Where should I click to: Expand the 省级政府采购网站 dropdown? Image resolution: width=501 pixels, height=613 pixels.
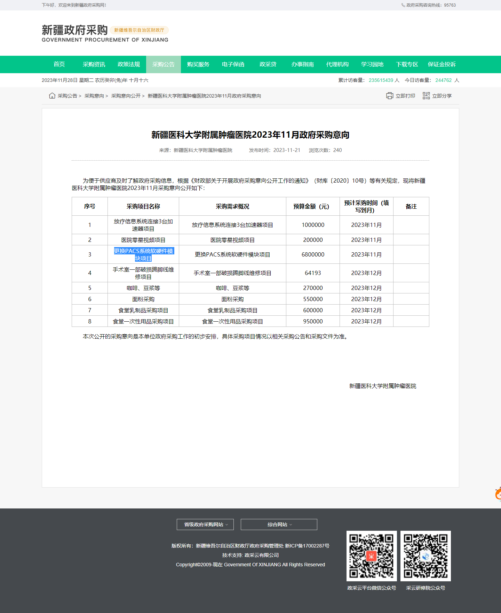click(205, 524)
